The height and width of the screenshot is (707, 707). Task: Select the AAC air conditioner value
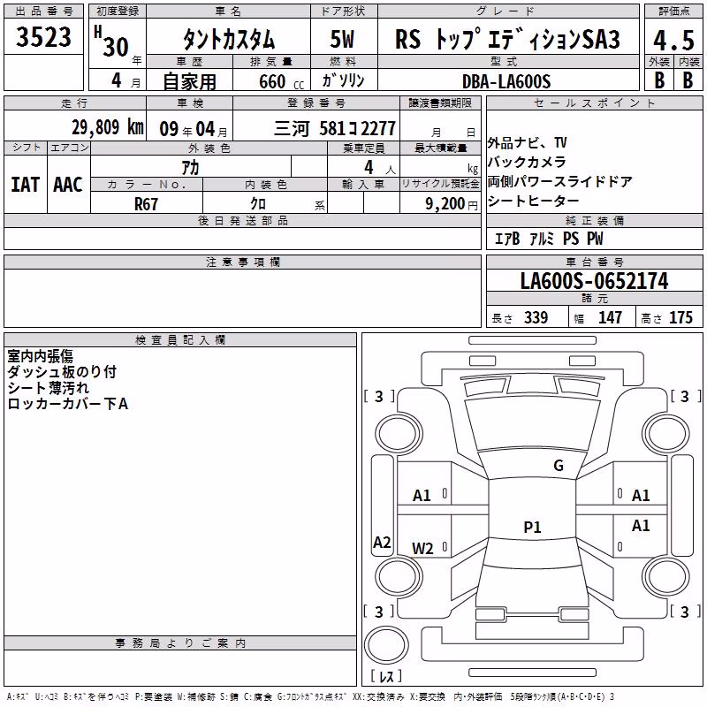(x=68, y=185)
